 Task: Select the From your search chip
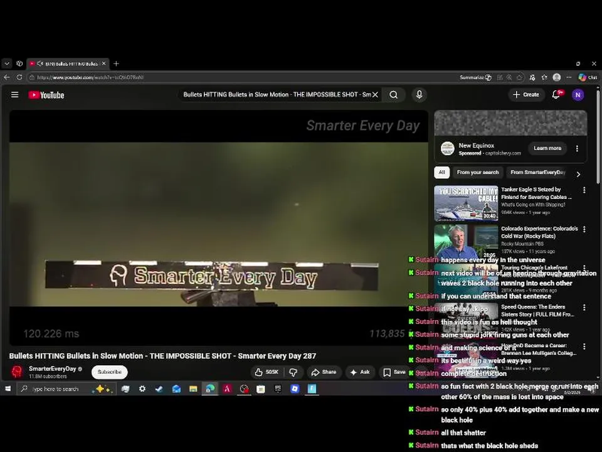point(478,172)
